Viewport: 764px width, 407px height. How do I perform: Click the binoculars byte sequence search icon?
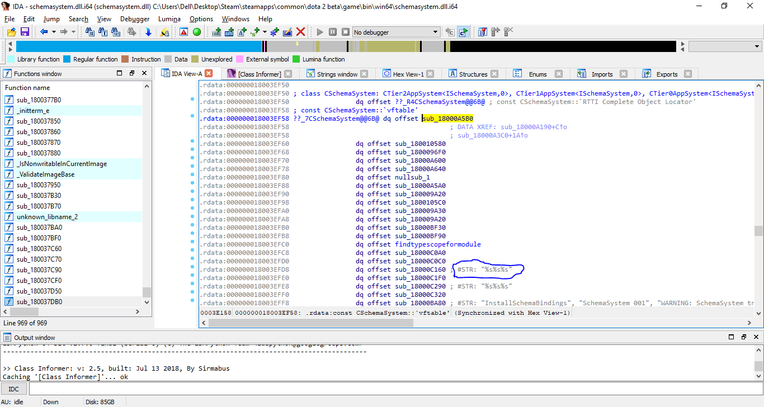(116, 32)
